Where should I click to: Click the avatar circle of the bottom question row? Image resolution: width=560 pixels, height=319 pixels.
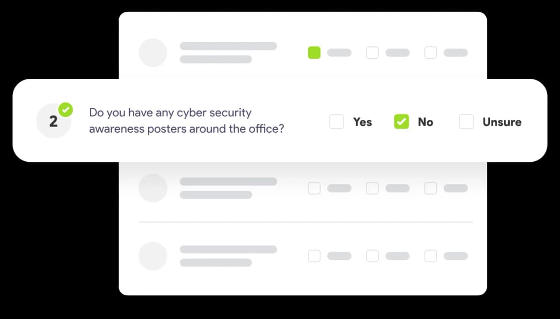pyautogui.click(x=153, y=256)
